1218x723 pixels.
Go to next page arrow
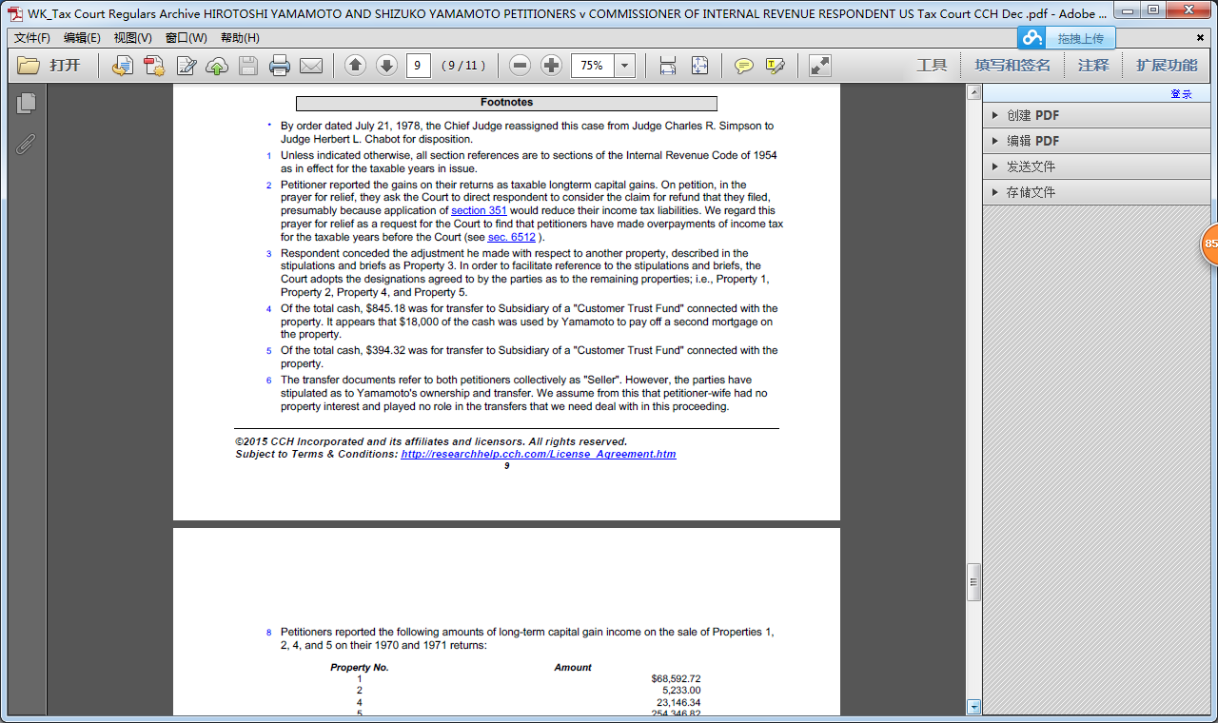386,66
